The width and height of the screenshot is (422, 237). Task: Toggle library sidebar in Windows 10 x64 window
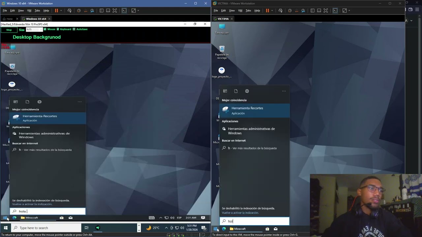101,11
